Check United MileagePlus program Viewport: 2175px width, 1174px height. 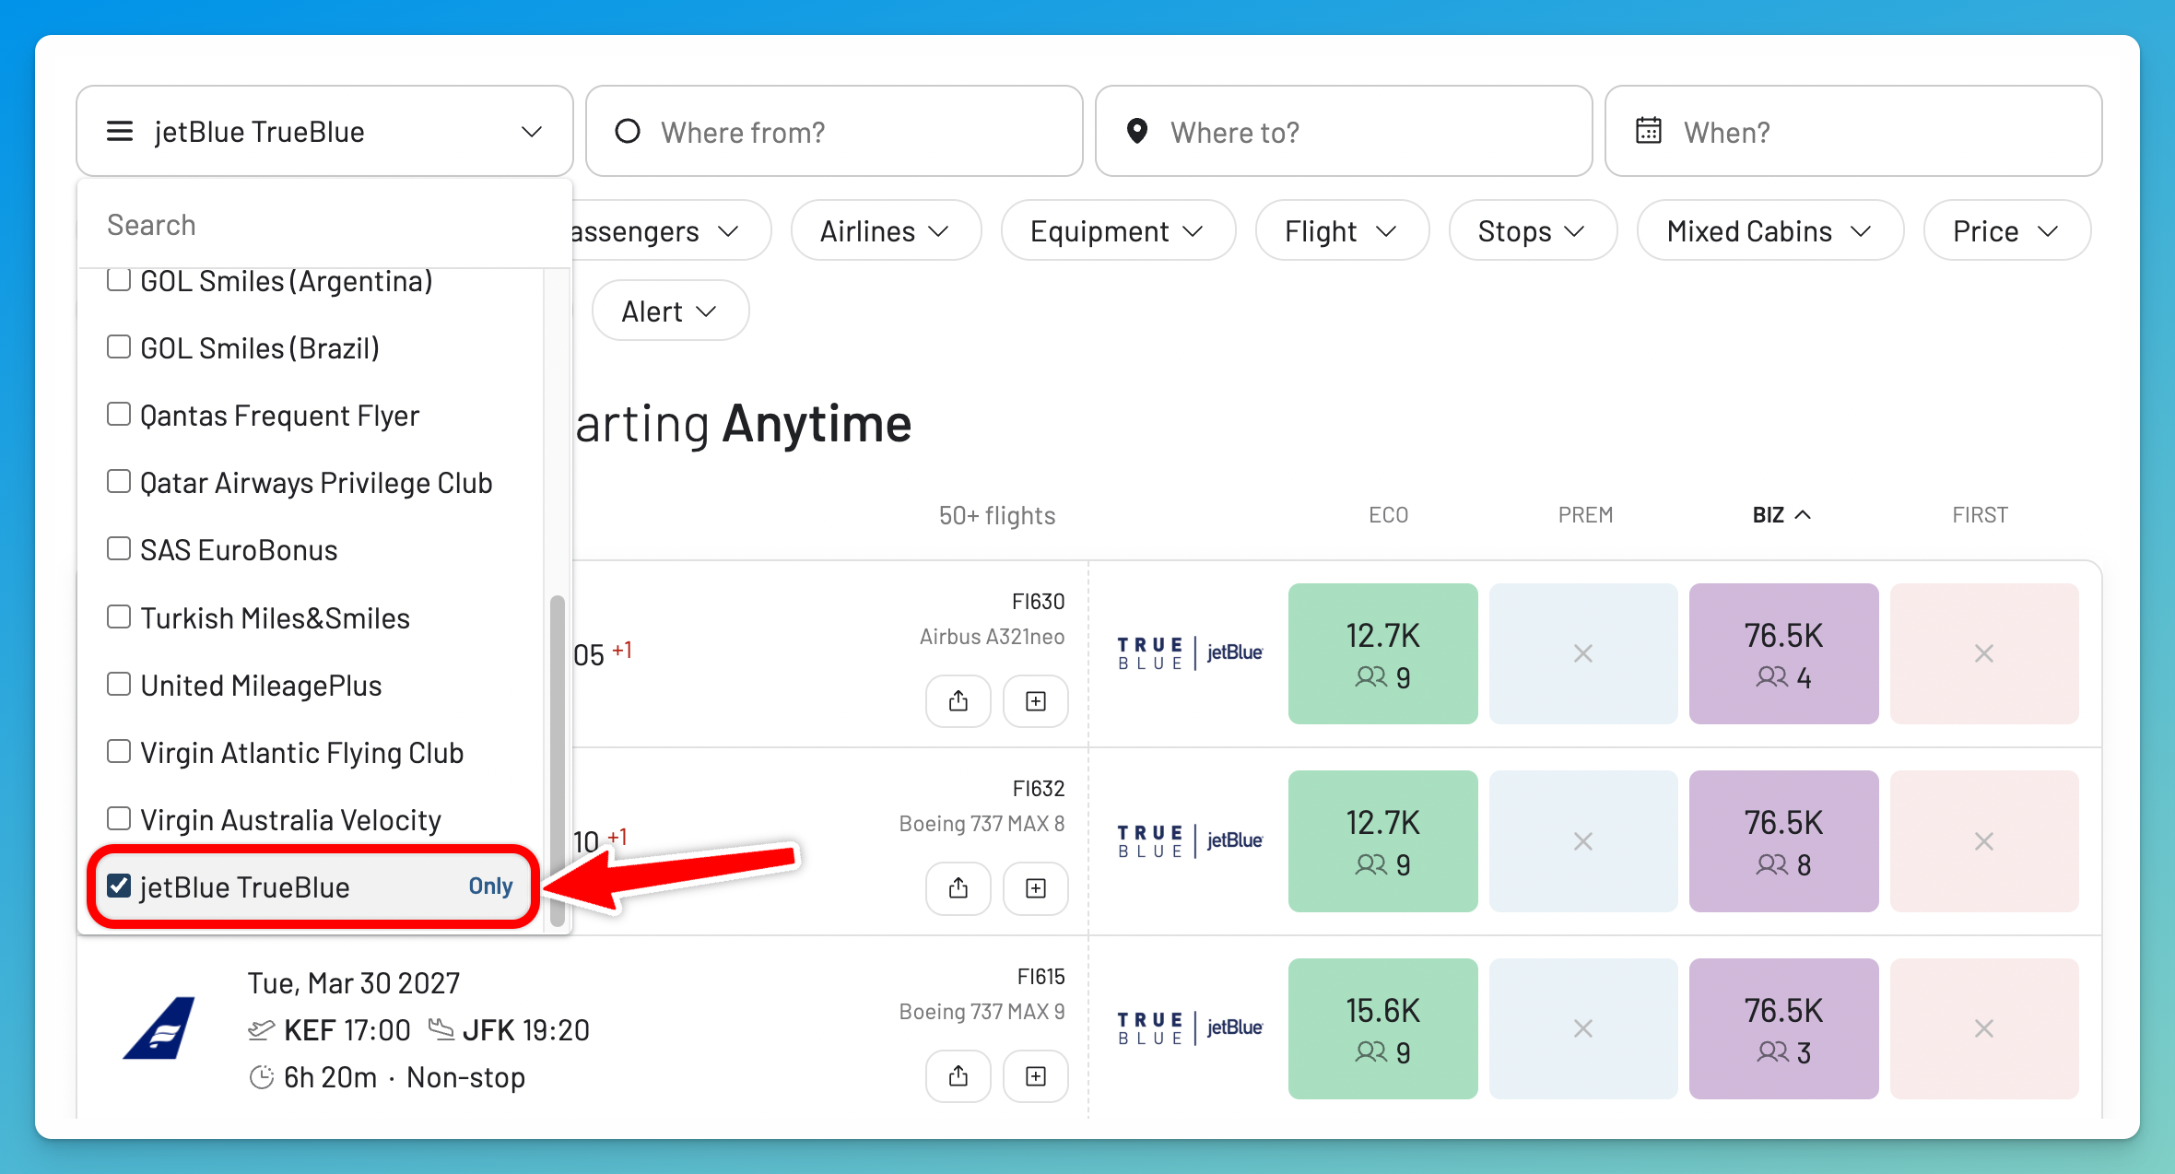coord(119,685)
